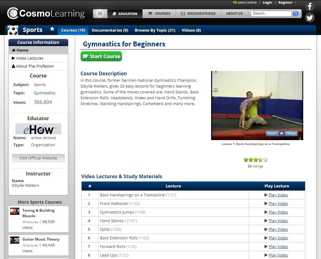The image size is (321, 259).
Task: Open the Education menu
Action: (x=125, y=14)
